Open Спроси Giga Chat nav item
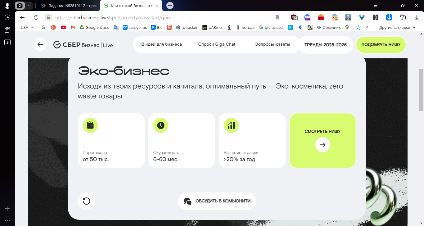 point(217,44)
